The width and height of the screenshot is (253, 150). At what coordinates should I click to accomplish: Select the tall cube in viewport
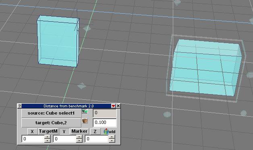[58, 41]
